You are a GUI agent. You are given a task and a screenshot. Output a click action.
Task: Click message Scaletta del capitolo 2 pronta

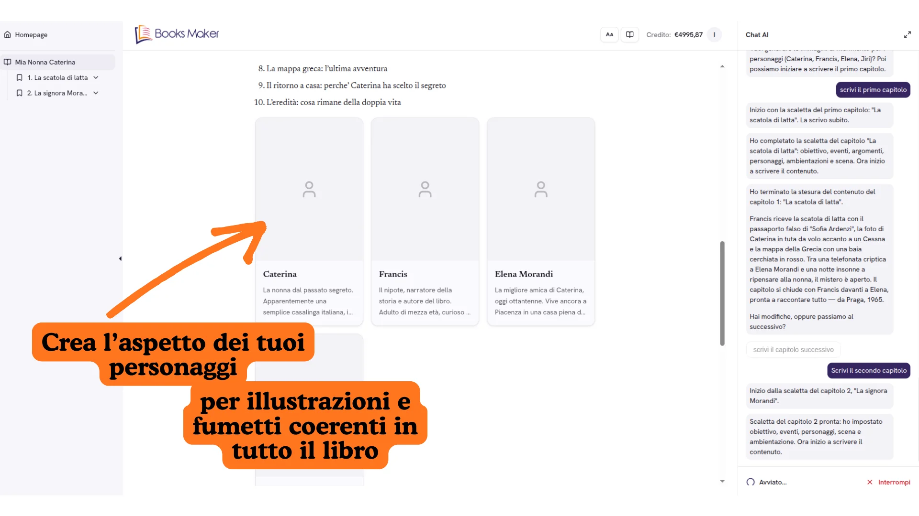[819, 437]
